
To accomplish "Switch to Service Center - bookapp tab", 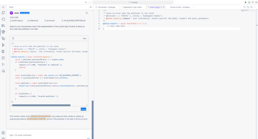I will pyautogui.click(x=180, y=7).
